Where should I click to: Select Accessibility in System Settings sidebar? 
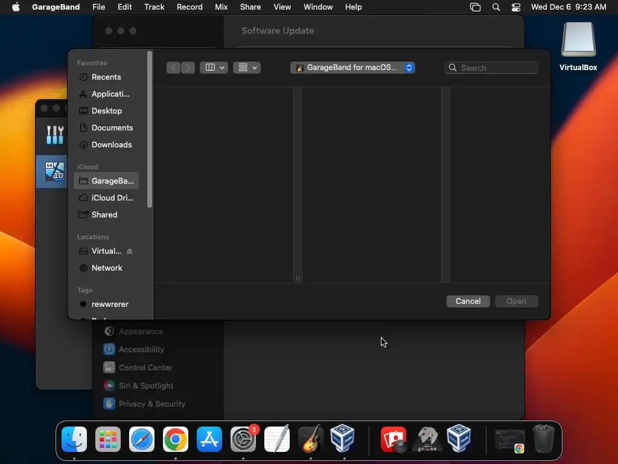133,350
